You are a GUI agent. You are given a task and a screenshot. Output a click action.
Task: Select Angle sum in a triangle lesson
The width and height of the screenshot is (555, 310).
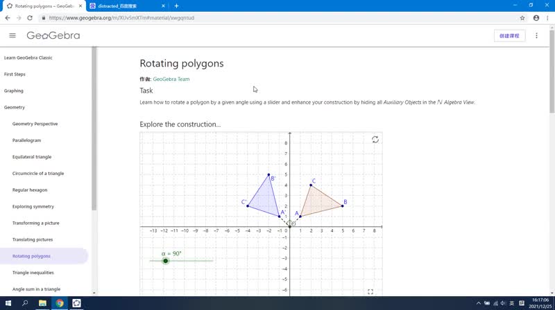37,289
